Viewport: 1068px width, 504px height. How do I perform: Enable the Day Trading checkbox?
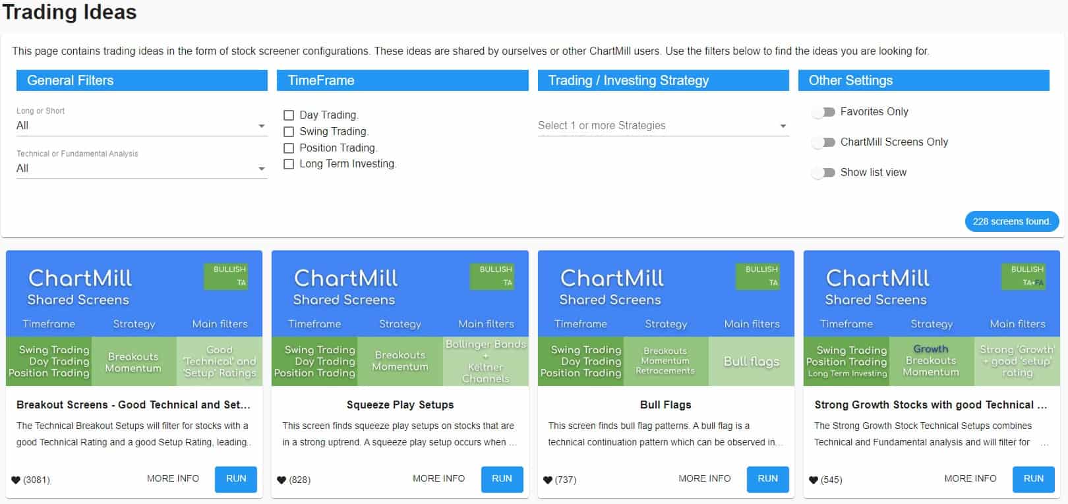click(288, 115)
